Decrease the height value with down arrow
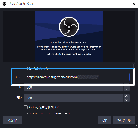 pos(126,100)
